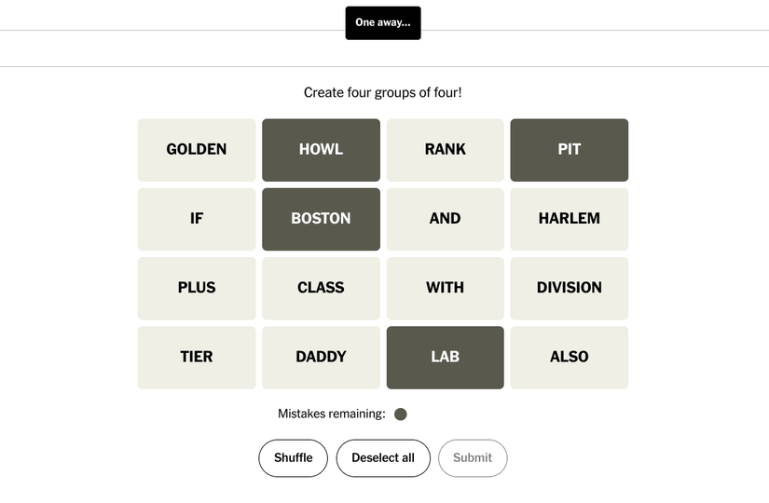Click the remaining mistake dot indicator
The image size is (769, 503).
pos(401,415)
